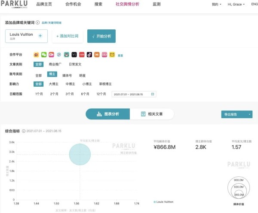Click the ¥866.8M media value figure
This screenshot has width=258, height=213.
pyautogui.click(x=165, y=147)
